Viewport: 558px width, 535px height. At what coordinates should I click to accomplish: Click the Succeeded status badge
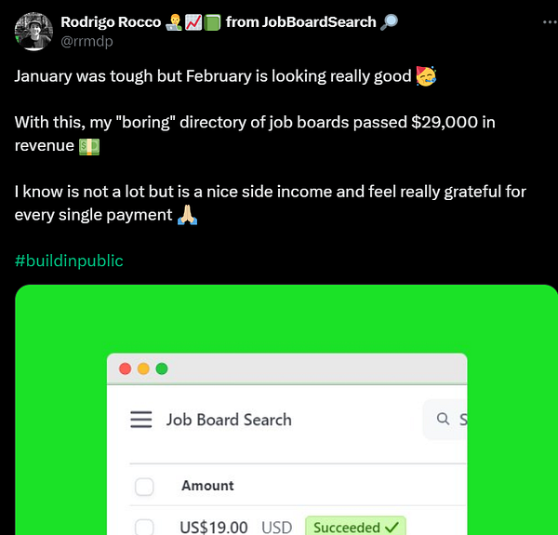(x=355, y=526)
